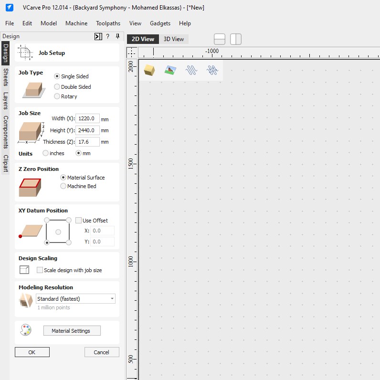This screenshot has width=380, height=380.
Task: Click the blue toolpath waves icon
Action: coord(191,70)
